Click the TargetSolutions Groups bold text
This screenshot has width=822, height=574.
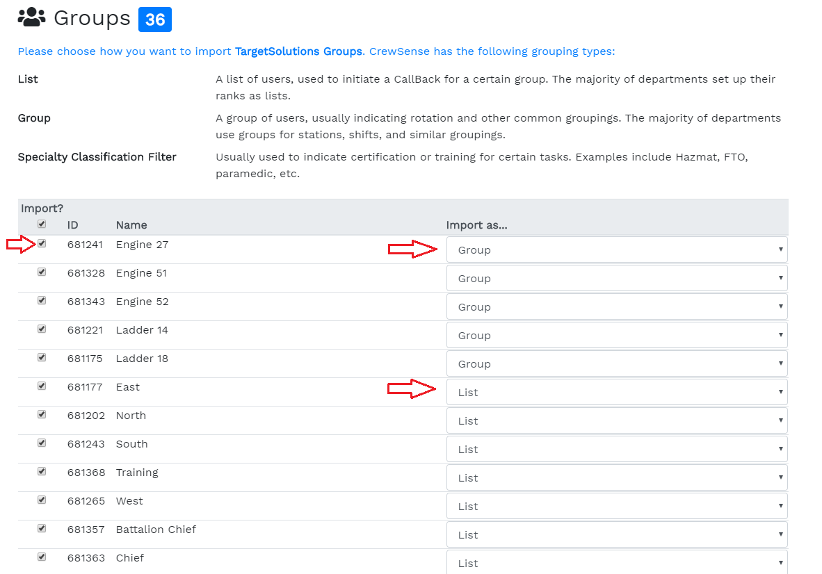(298, 51)
